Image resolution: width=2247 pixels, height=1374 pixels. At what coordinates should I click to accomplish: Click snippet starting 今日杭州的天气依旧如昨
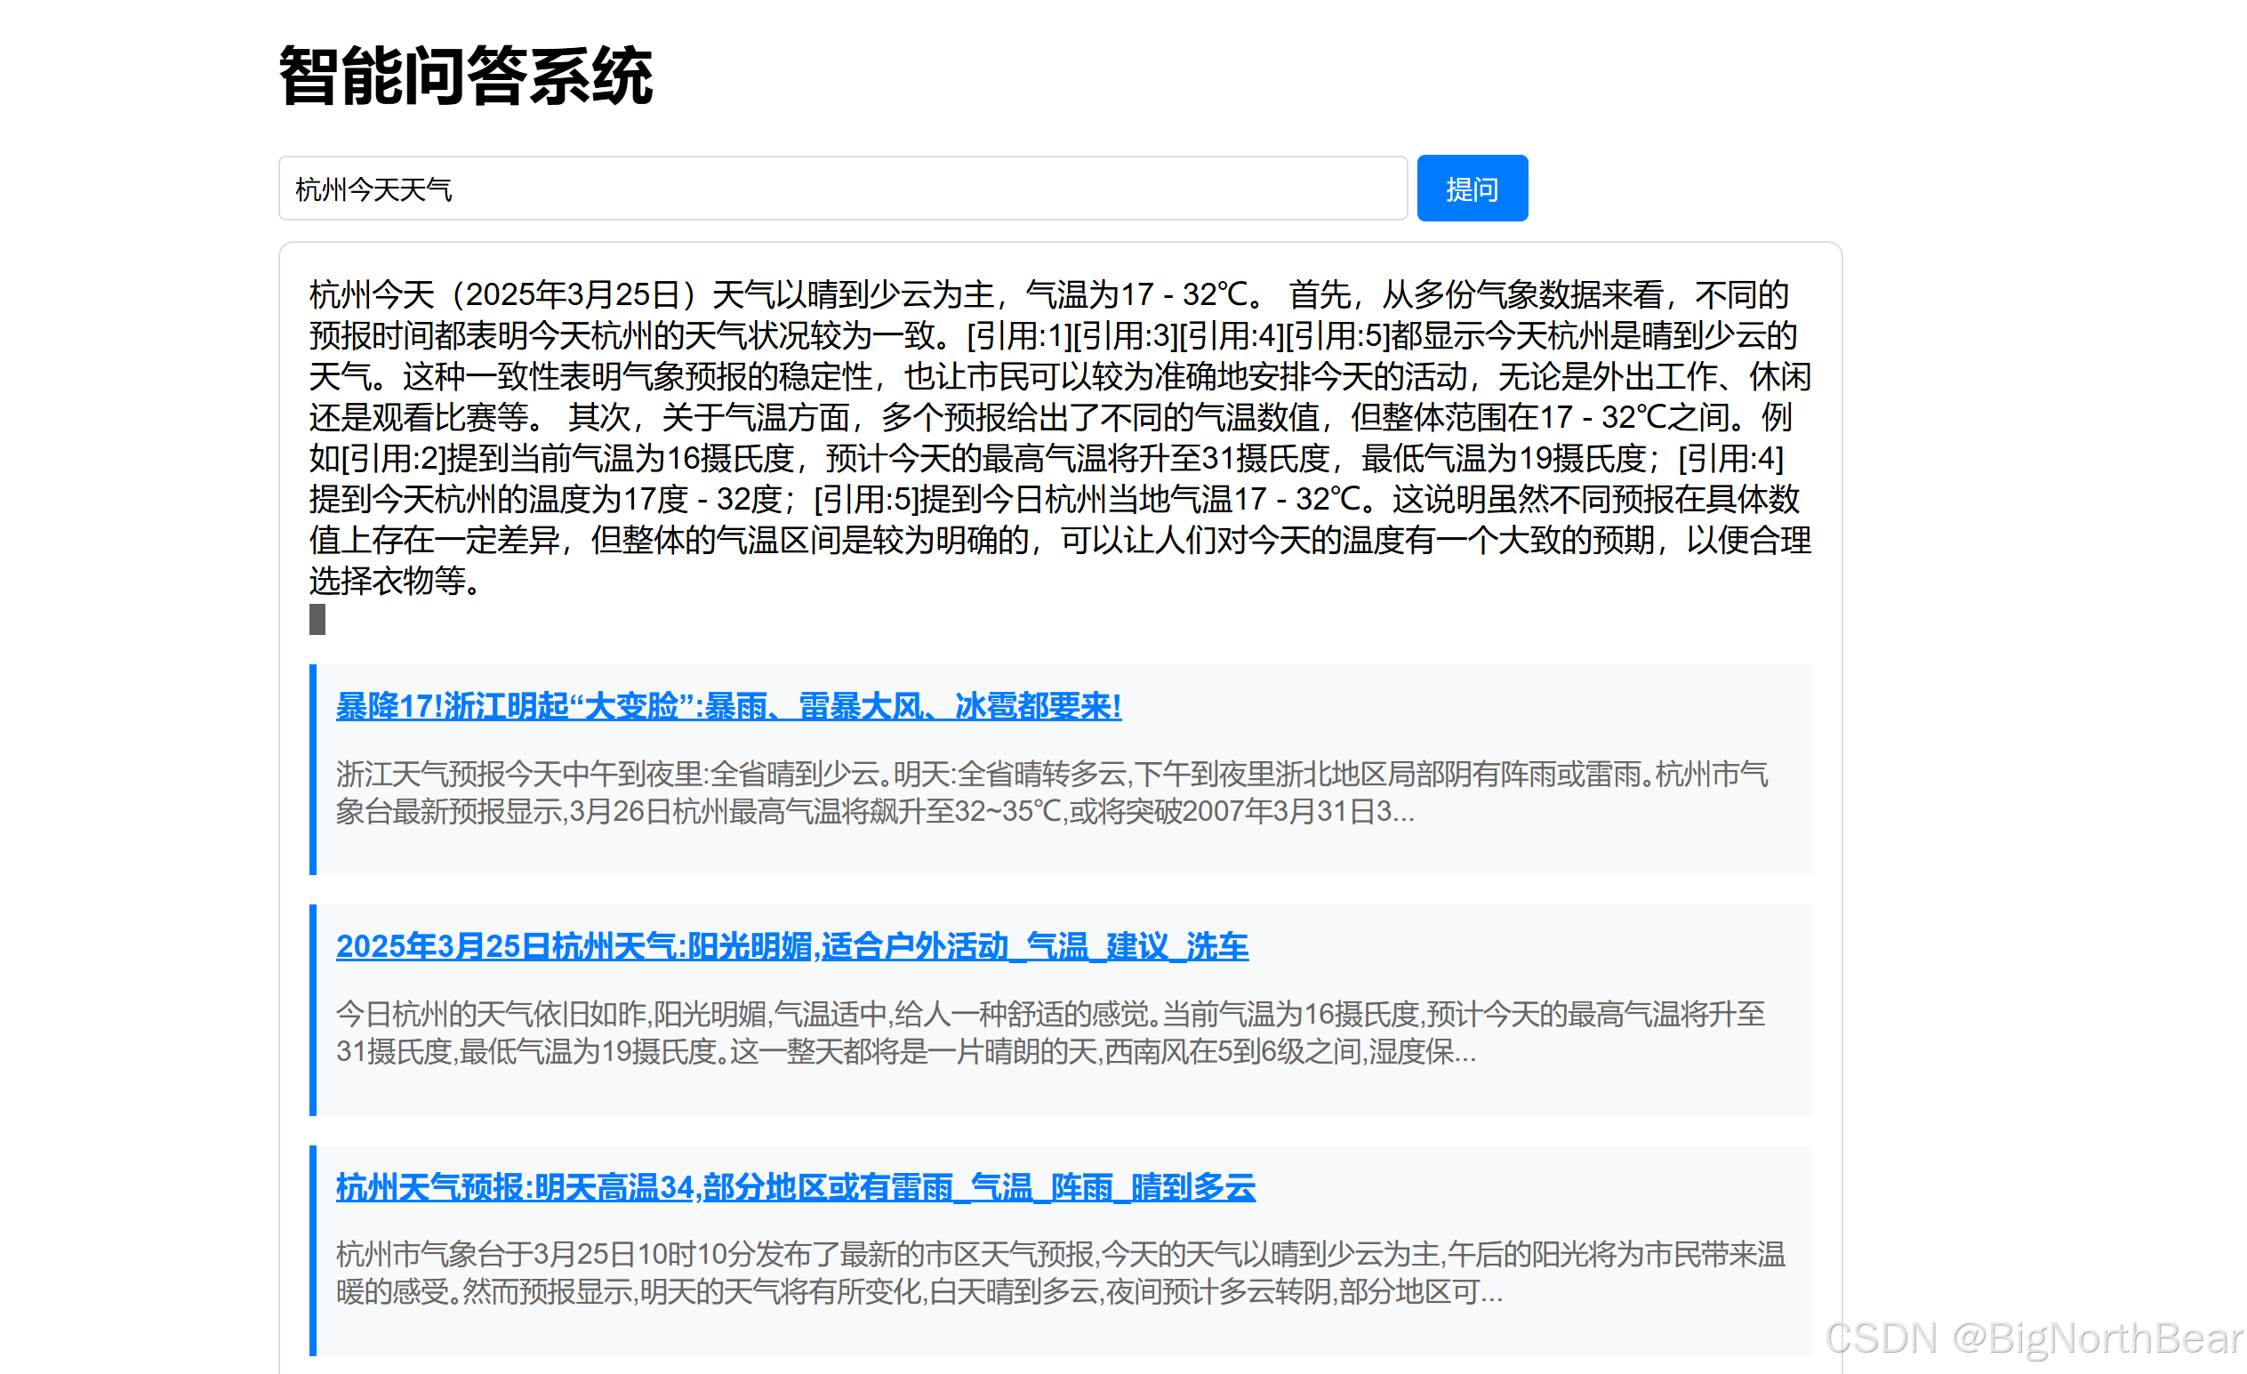point(1049,1033)
